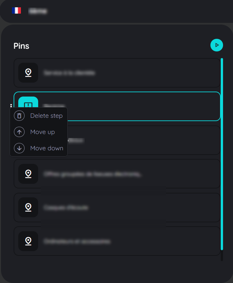Choose Delete step from the context menu
Screen dimensions: 233x283
click(46, 115)
